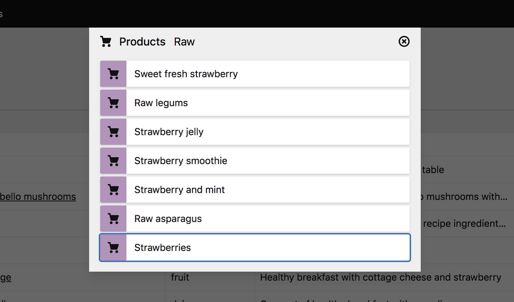This screenshot has width=514, height=302.
Task: Pick the Strawberry jelly entry
Action: tap(267, 132)
